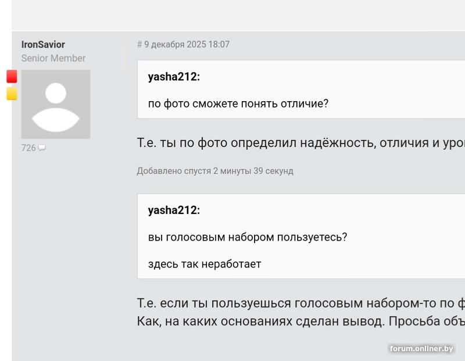Click the 'Senior Member' rank label
This screenshot has height=361, width=465.
pos(53,58)
